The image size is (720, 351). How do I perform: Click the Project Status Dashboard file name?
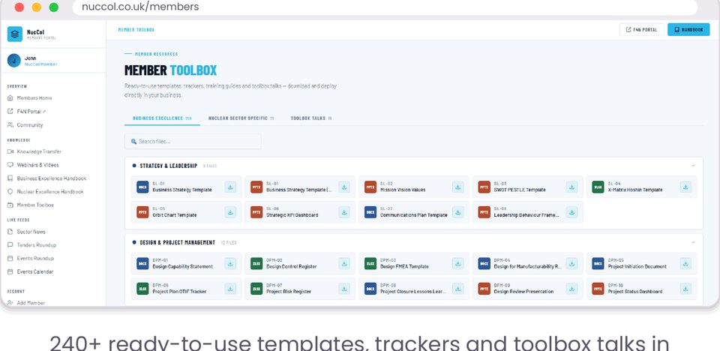[635, 292]
